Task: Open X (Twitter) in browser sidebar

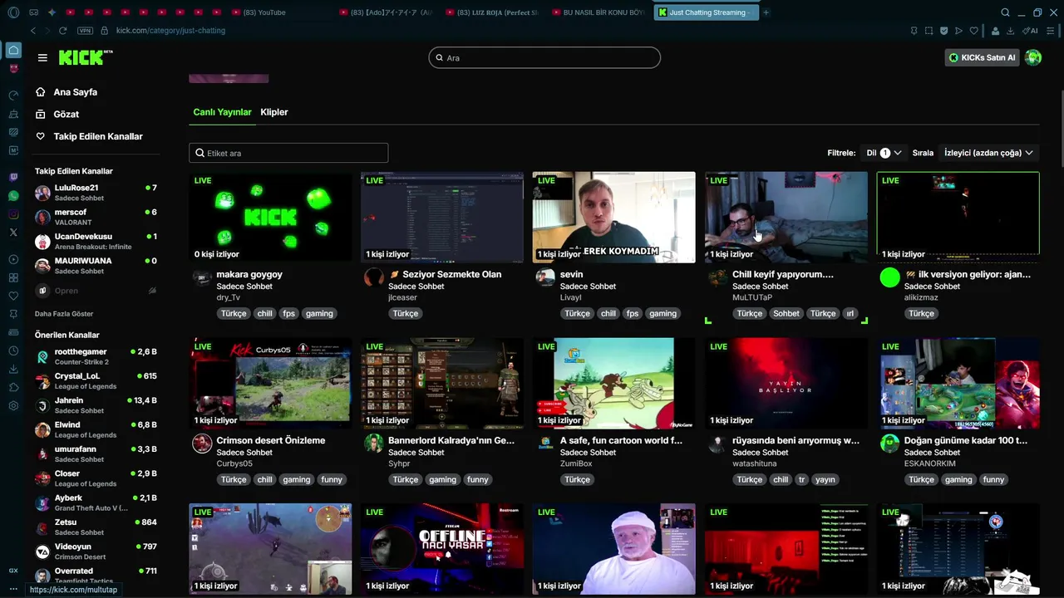Action: point(13,233)
